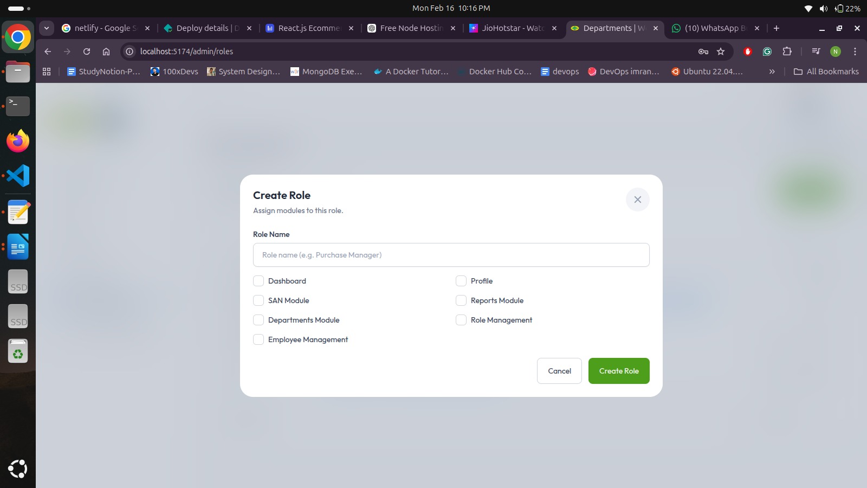Image resolution: width=867 pixels, height=488 pixels.
Task: Focus the Role Name input field
Action: 451,255
